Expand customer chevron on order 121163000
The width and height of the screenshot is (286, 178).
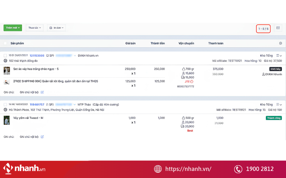(x=75, y=55)
